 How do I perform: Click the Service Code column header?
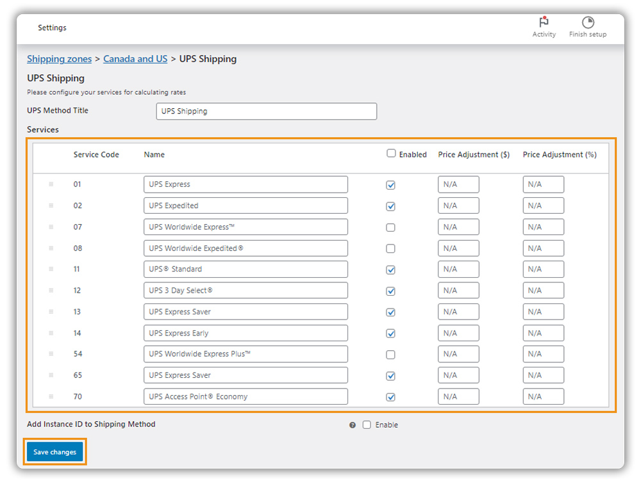point(96,154)
